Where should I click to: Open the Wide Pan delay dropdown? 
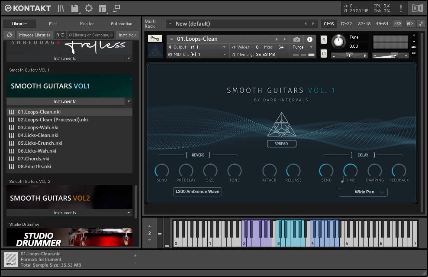click(x=363, y=192)
